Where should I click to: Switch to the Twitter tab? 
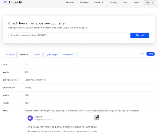coord(37,55)
